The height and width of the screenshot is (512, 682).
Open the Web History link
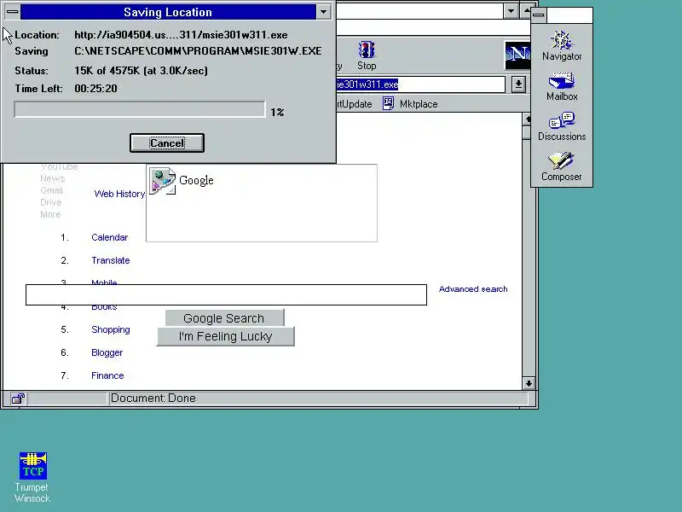click(119, 194)
